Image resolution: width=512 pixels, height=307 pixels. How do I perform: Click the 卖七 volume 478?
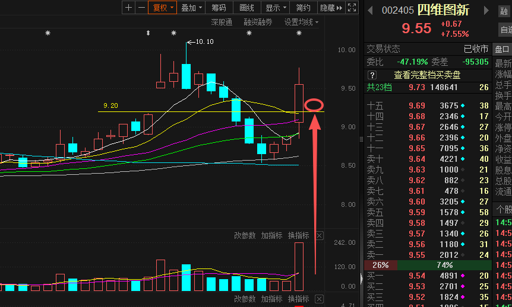click(x=451, y=191)
